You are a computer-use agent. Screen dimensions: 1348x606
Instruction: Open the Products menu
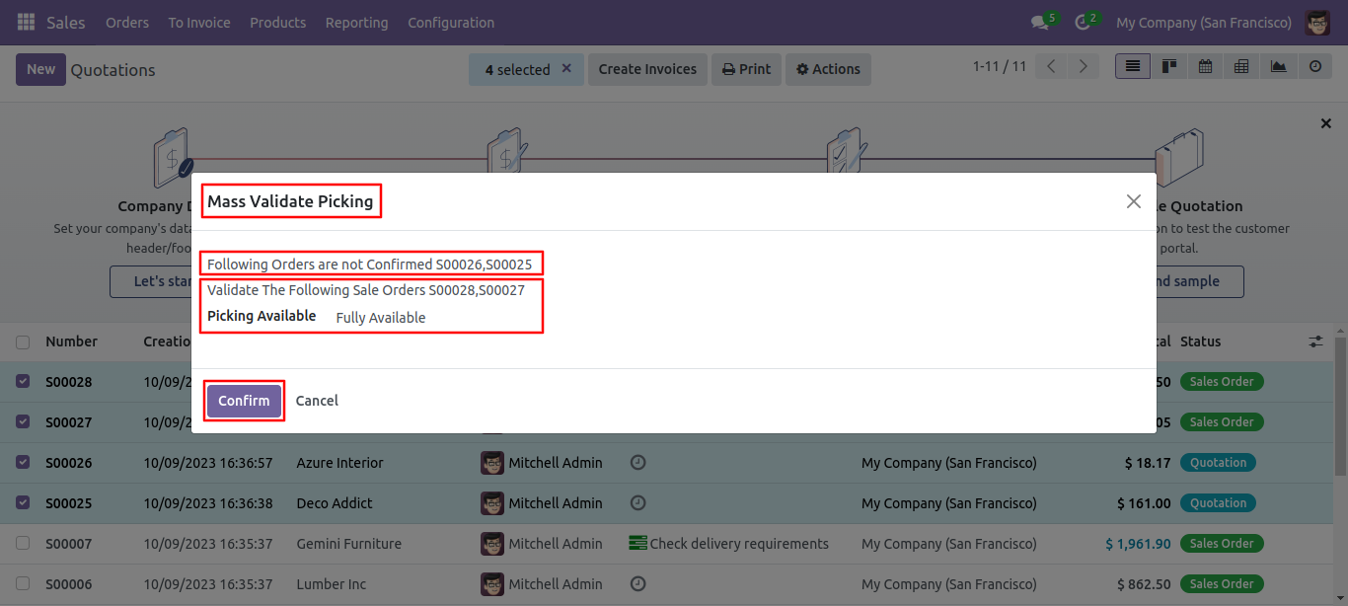click(x=277, y=22)
